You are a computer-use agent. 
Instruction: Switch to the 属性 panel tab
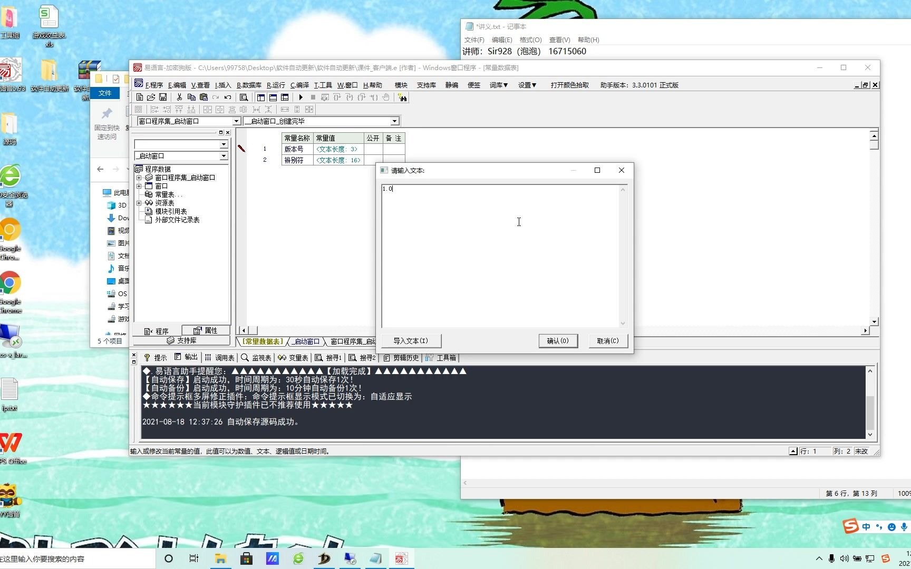coord(206,330)
